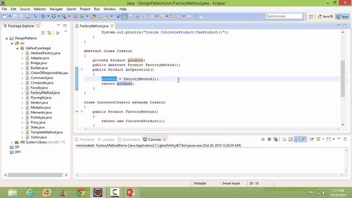This screenshot has height=198, width=352.
Task: Click the New file toolbar icon
Action: click(4, 16)
